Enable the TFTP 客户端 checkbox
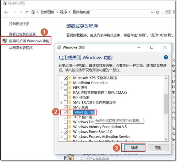The height and width of the screenshot is (162, 177). coord(66,117)
